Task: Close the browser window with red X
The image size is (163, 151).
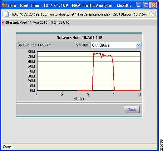Action: point(153,5)
